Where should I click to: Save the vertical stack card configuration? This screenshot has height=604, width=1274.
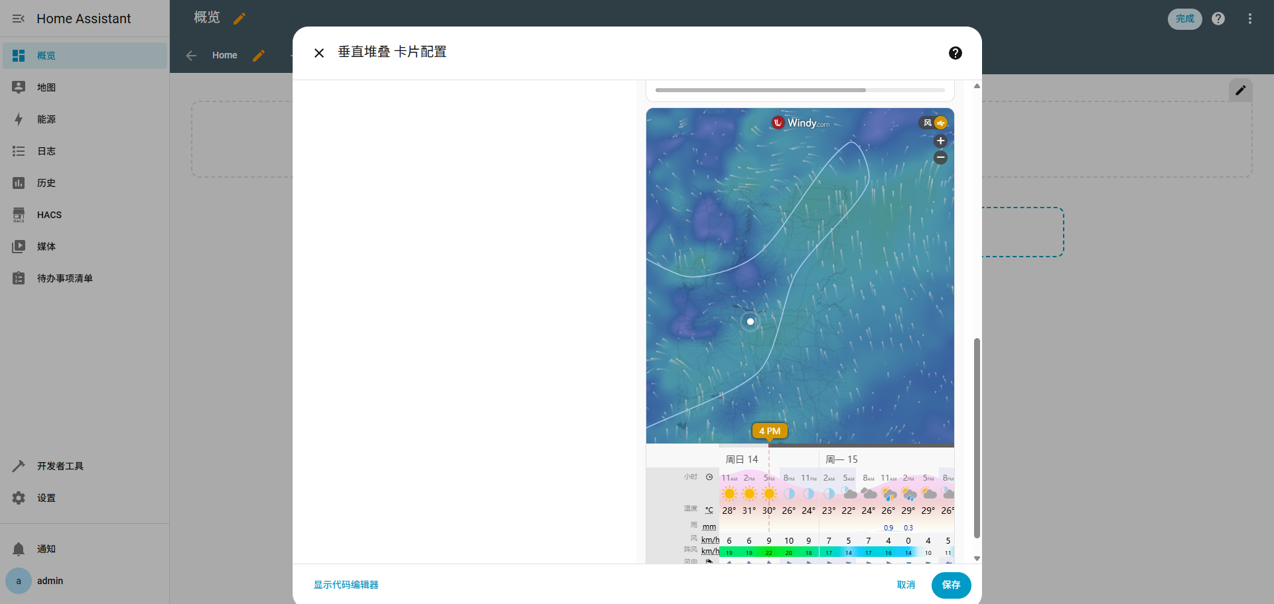coord(951,585)
